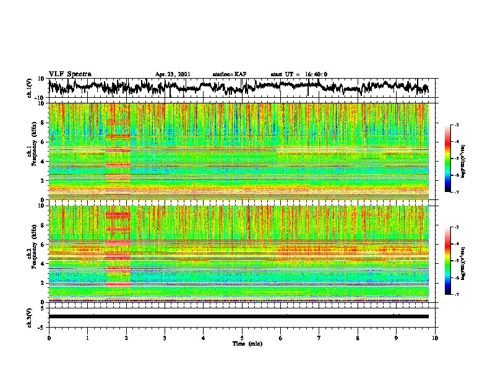490x379 pixels.
Task: Click time axis tick label 1
Action: [x=87, y=338]
